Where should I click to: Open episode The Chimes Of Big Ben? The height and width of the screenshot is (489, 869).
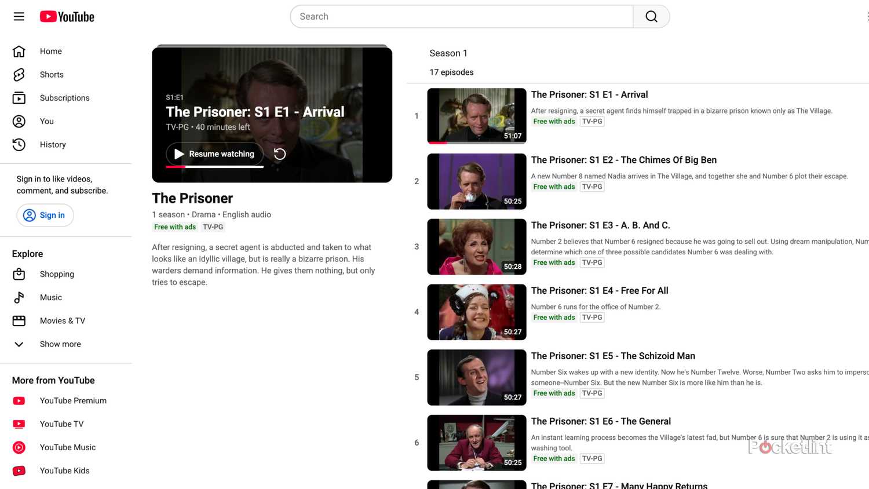624,160
